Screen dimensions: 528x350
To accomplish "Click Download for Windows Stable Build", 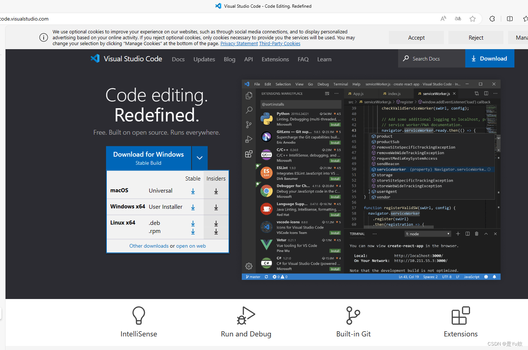I will [x=149, y=158].
